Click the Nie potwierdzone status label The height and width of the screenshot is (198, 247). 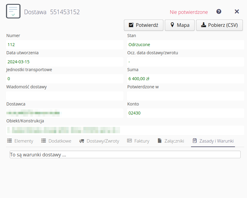tap(189, 12)
